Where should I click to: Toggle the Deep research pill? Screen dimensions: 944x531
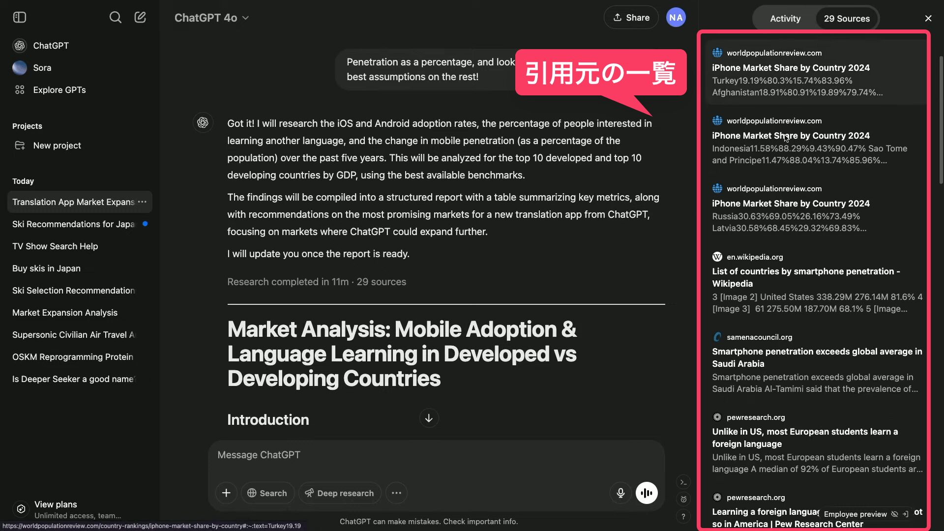(x=340, y=493)
